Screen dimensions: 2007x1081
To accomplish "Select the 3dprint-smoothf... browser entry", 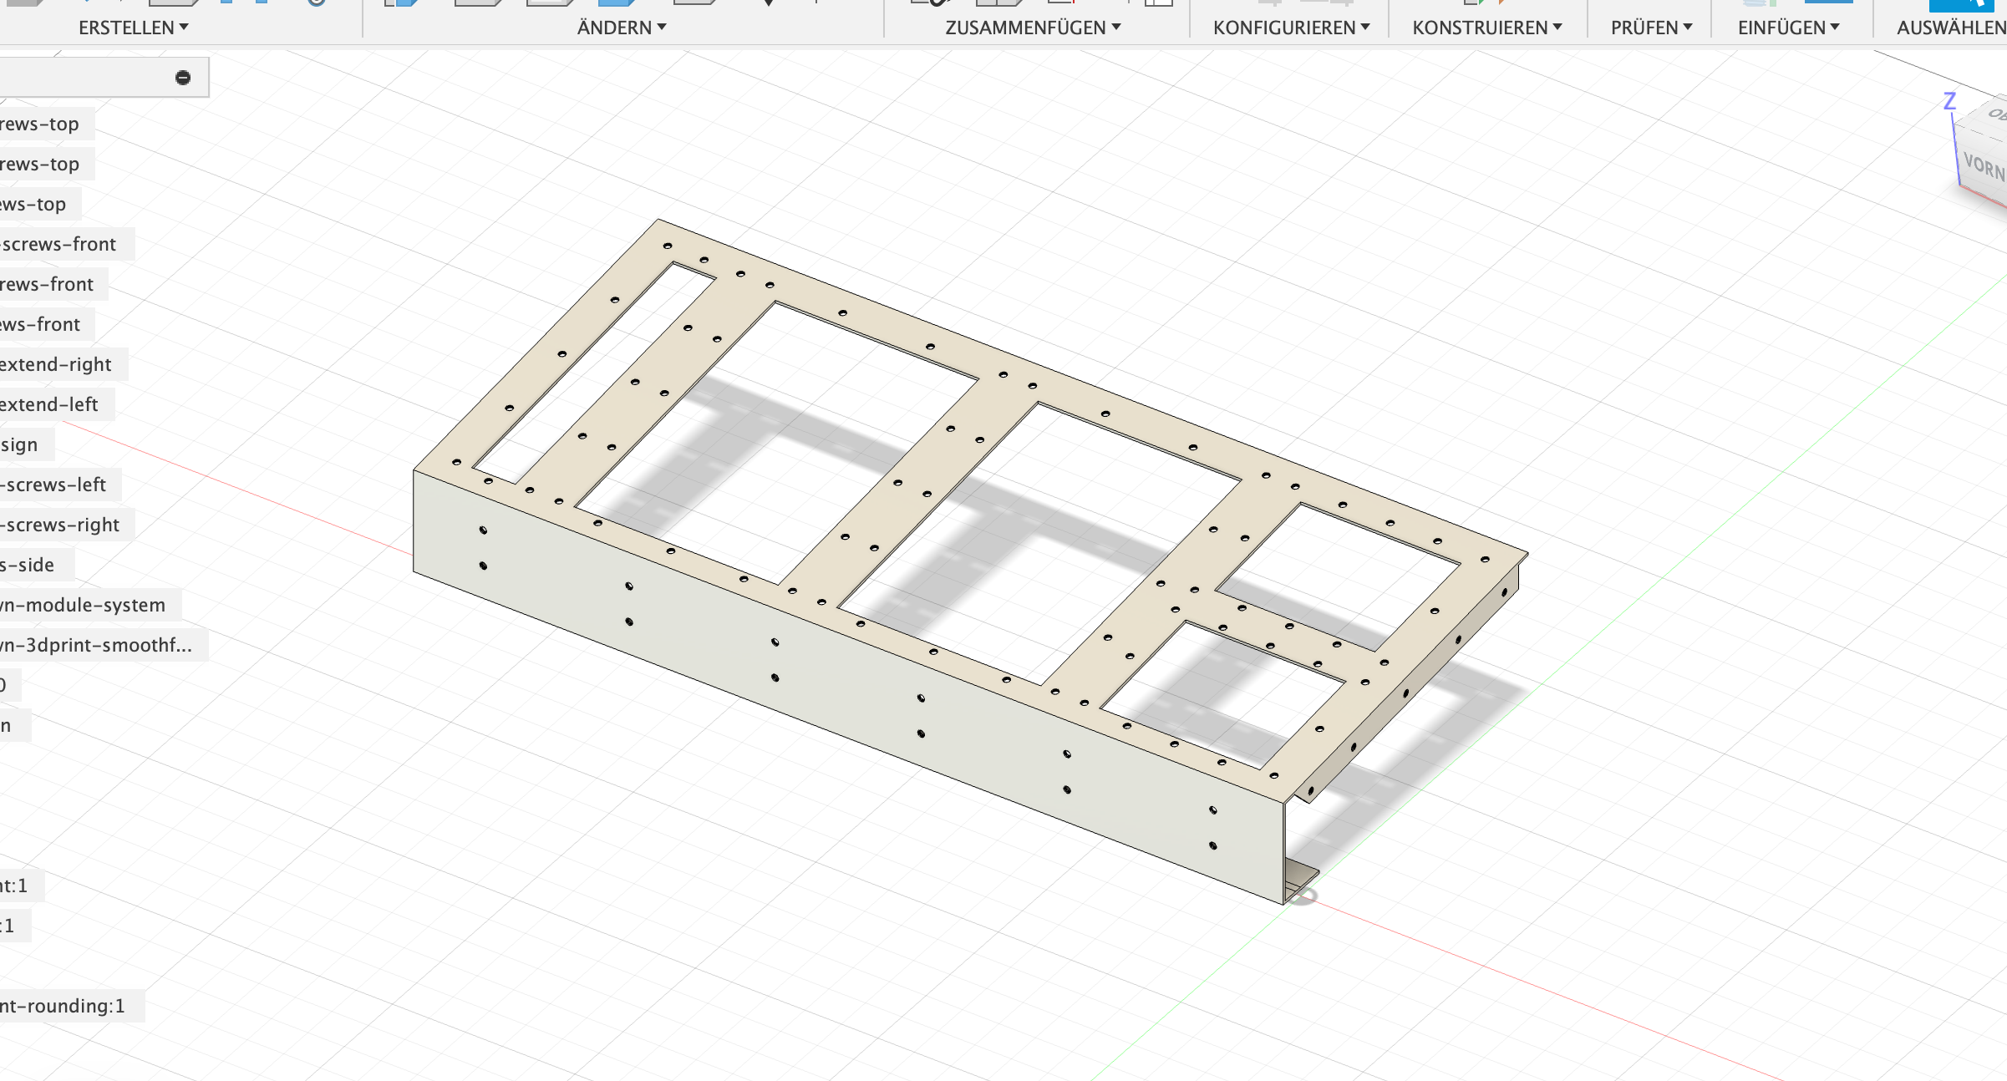I will (x=96, y=645).
